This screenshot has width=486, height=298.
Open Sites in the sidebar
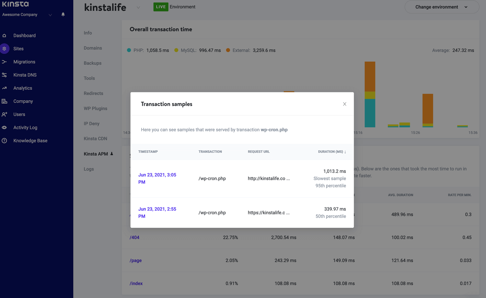tap(18, 49)
